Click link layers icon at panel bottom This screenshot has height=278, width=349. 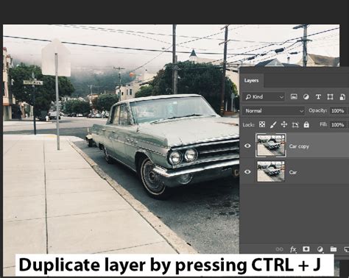point(279,249)
